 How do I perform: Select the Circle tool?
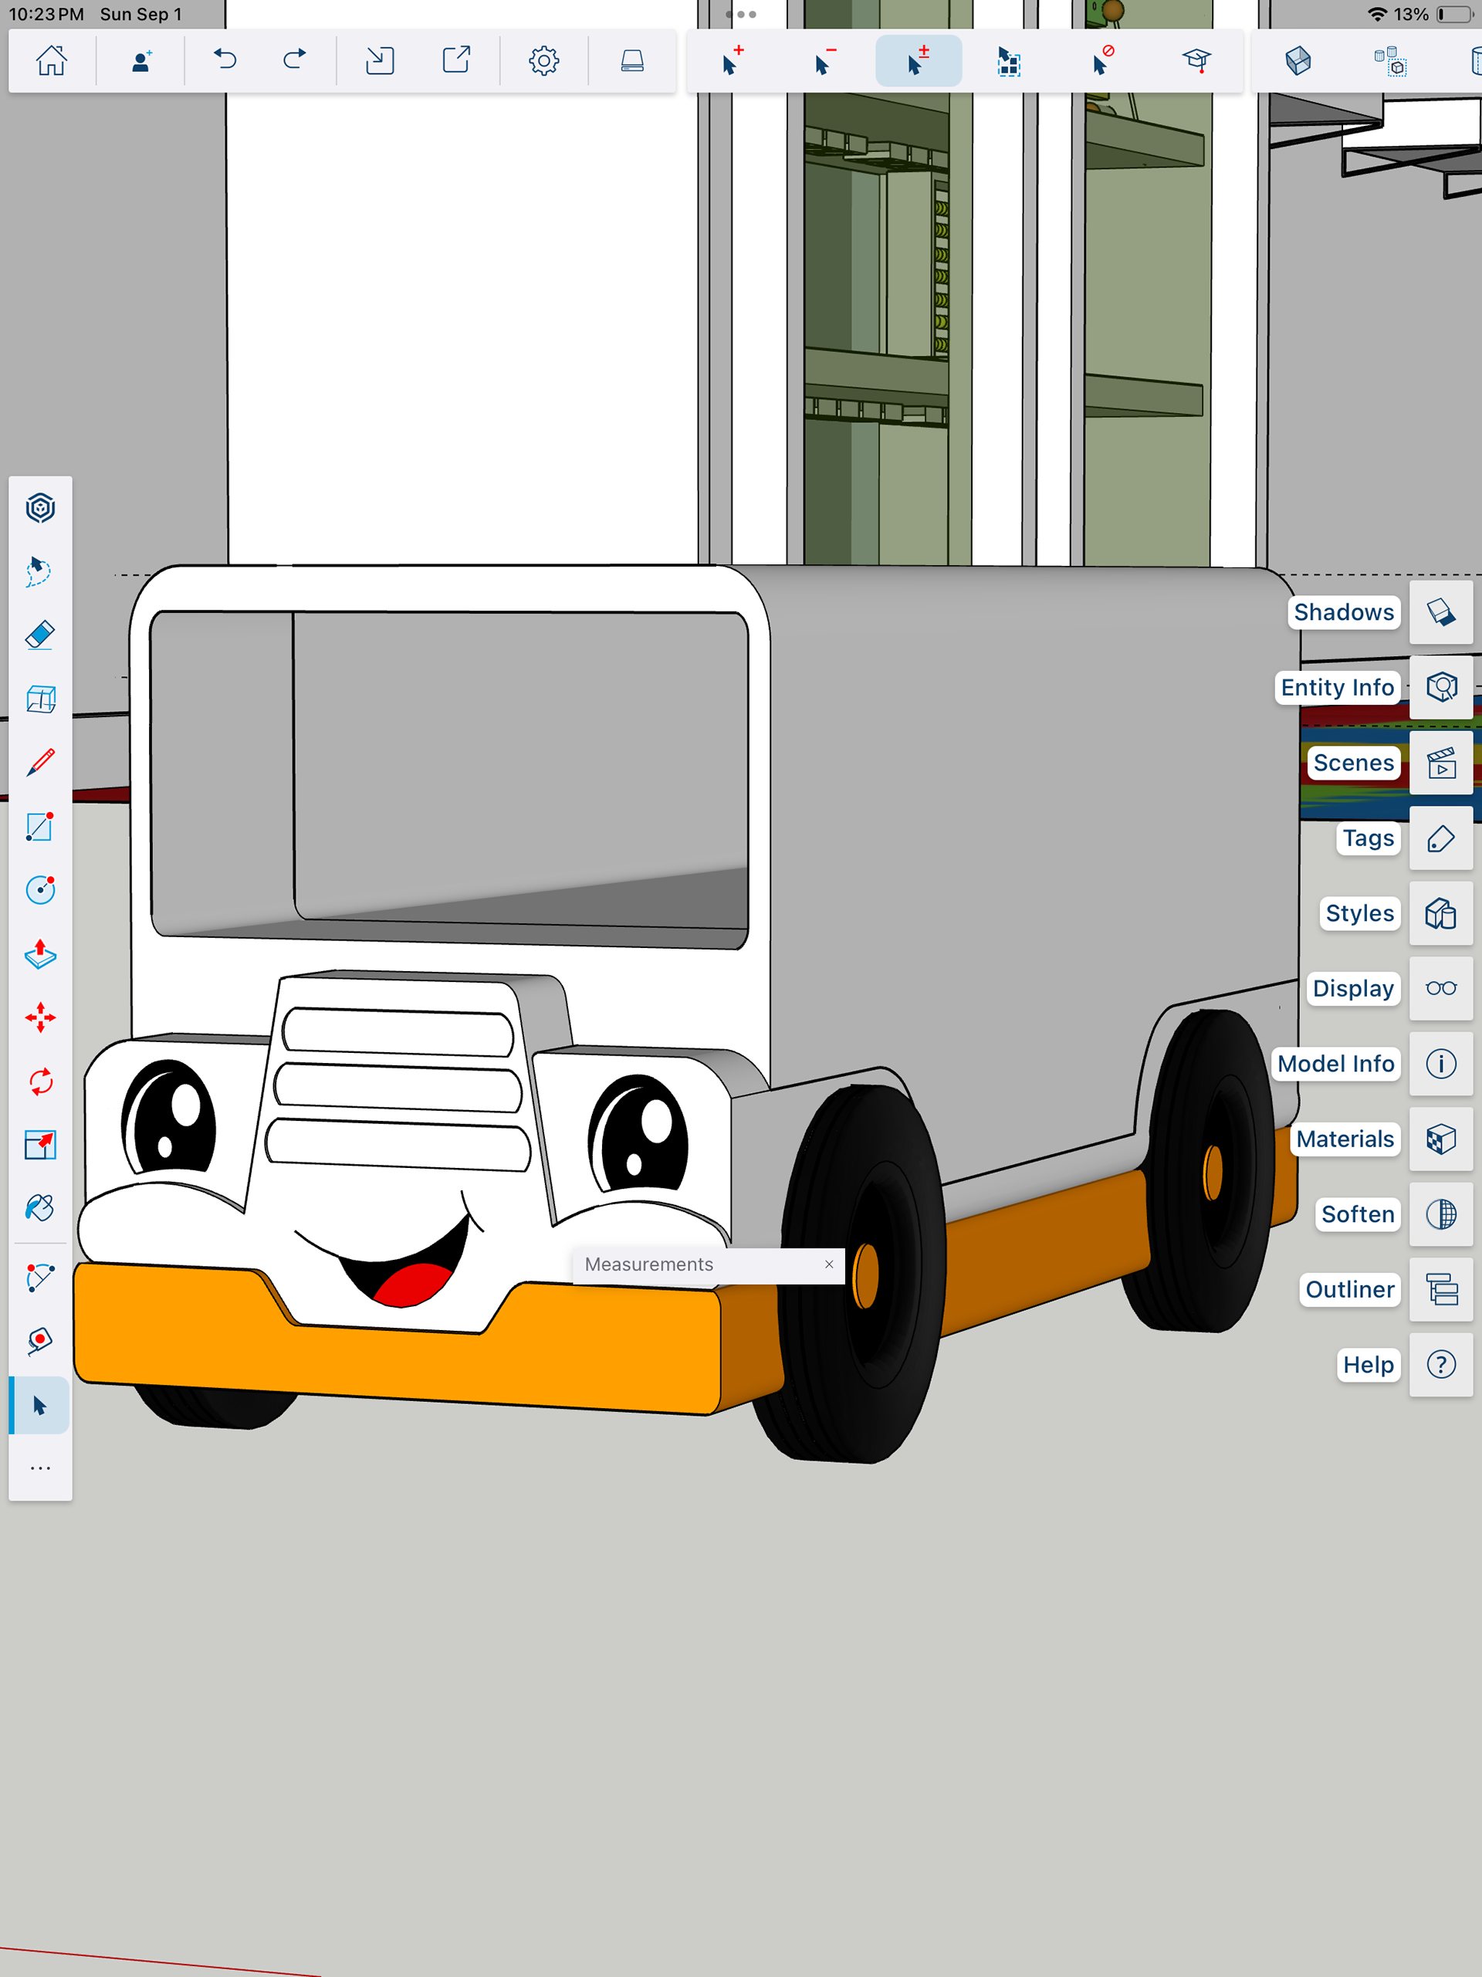40,890
